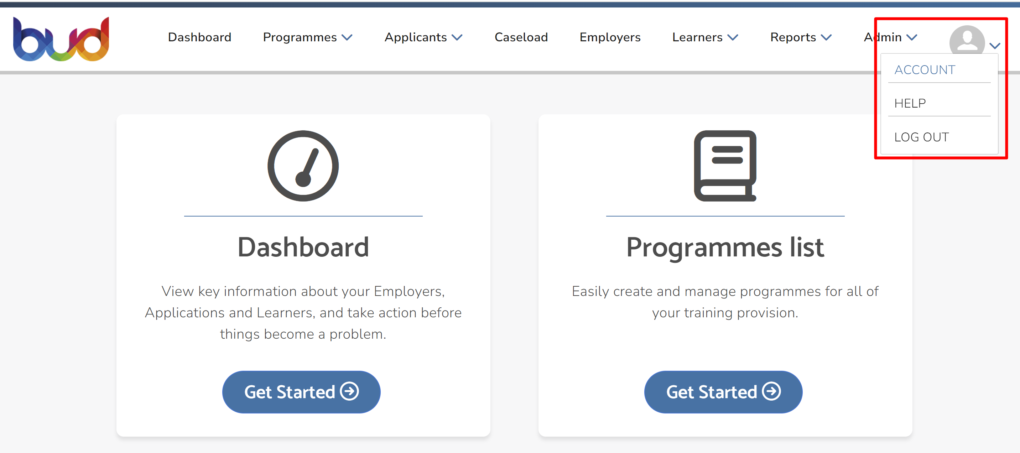Image resolution: width=1020 pixels, height=453 pixels.
Task: Click the Bud logo icon
Action: click(61, 39)
